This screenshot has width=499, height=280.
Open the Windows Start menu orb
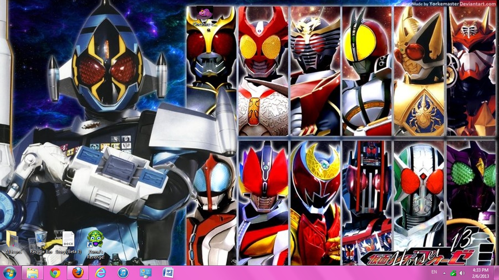(9, 273)
